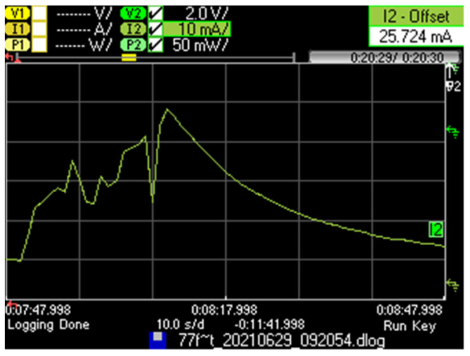The height and width of the screenshot is (356, 470).
Task: Click the blue floppy disk file icon
Action: 159,338
